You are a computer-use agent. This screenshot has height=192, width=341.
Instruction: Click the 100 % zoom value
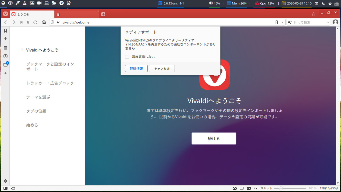(313, 188)
